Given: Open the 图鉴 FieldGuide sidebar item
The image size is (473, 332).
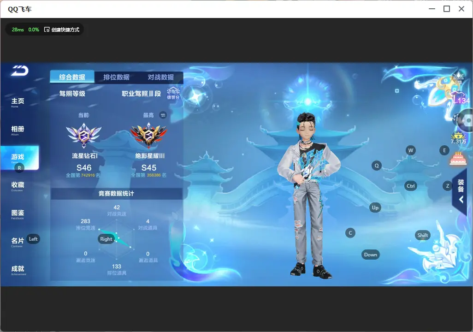Looking at the screenshot, I should (x=18, y=214).
